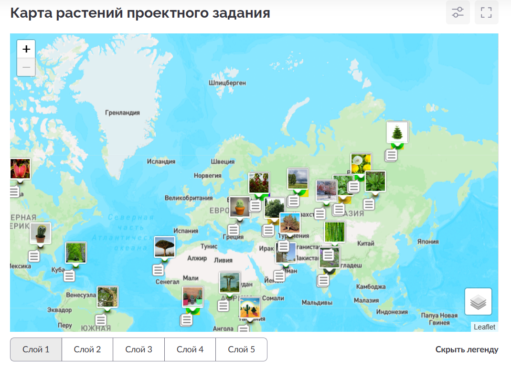The width and height of the screenshot is (511, 370).
Task: Select the red flower marker at left edge
Action: [x=20, y=169]
